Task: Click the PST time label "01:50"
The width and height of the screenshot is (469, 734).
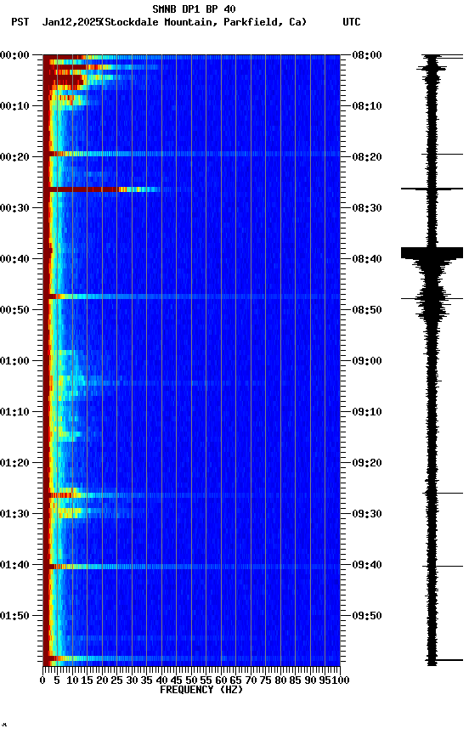Action: (x=14, y=616)
